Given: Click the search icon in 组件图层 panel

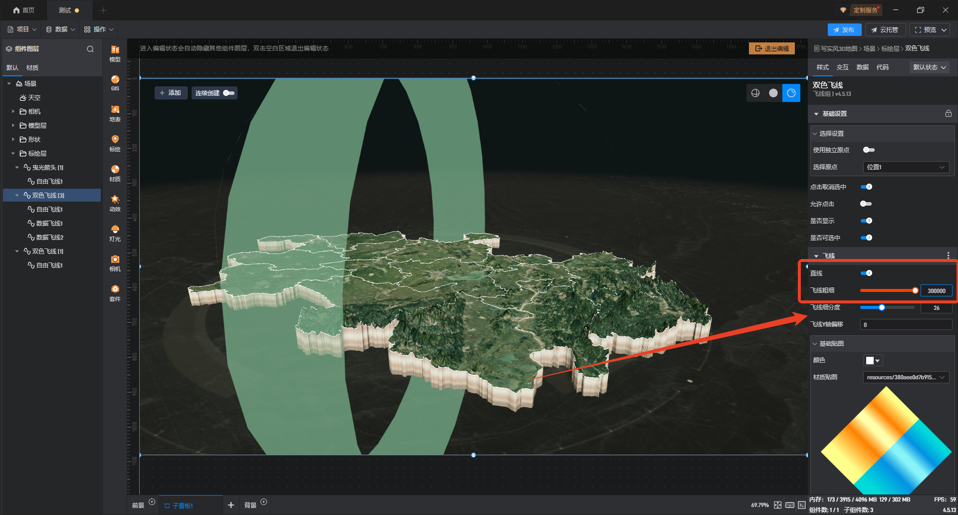Looking at the screenshot, I should (x=90, y=49).
